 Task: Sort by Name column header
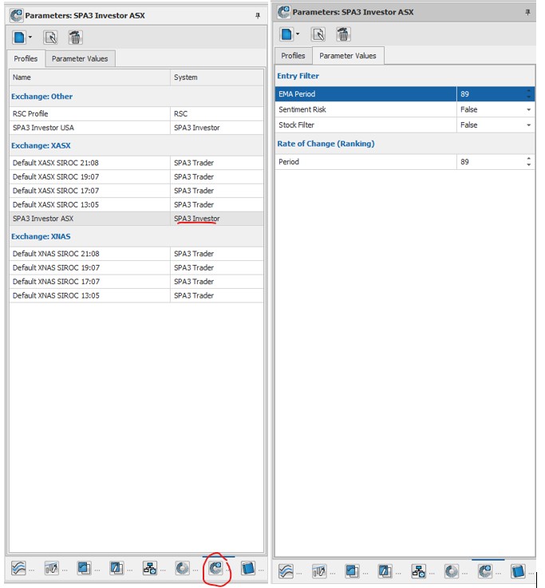click(x=89, y=77)
